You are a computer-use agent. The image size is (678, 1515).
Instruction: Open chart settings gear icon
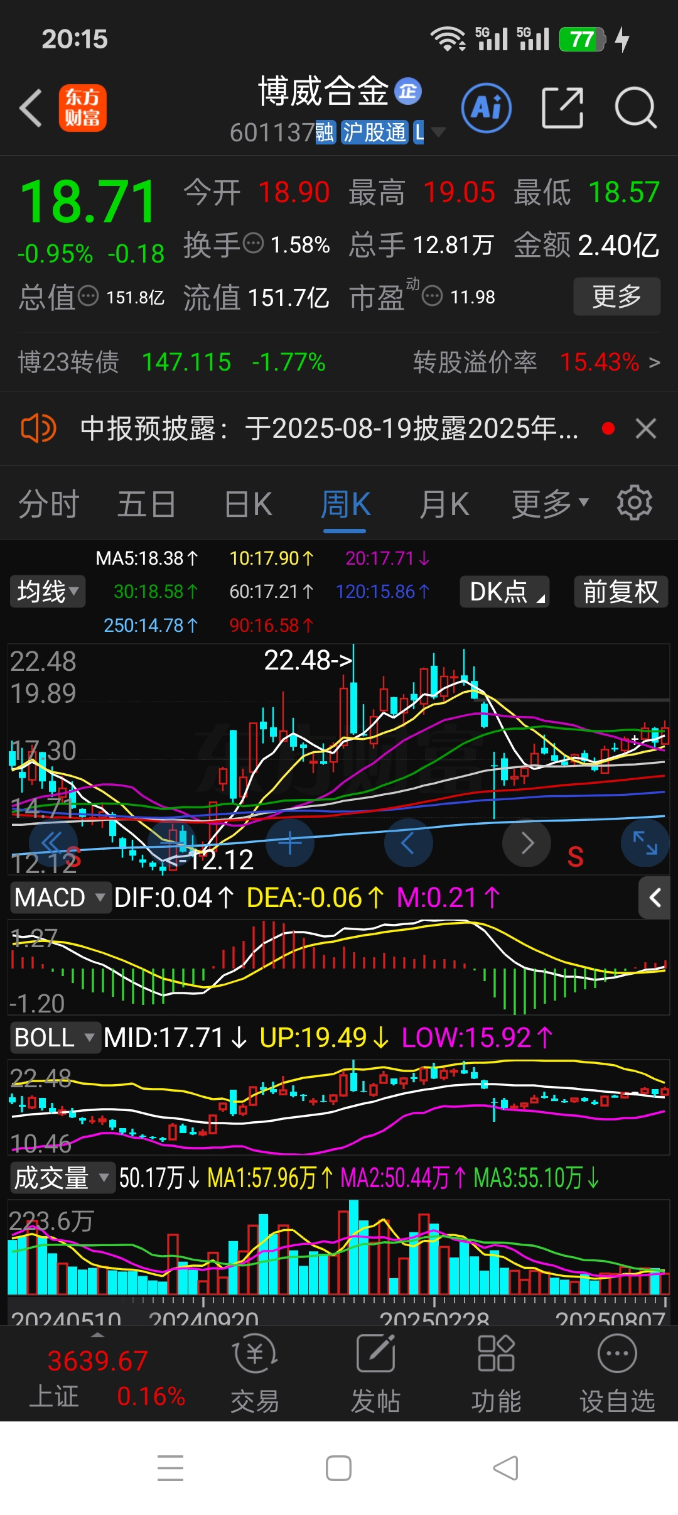[x=634, y=502]
